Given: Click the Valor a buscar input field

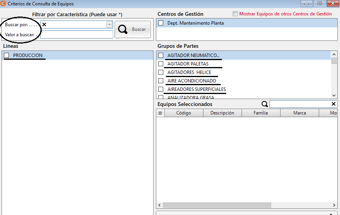Looking at the screenshot, I should tap(76, 34).
